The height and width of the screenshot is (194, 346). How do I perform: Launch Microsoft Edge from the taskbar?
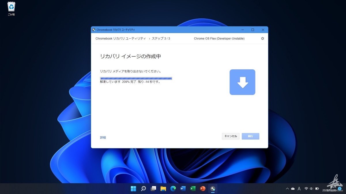click(x=173, y=189)
